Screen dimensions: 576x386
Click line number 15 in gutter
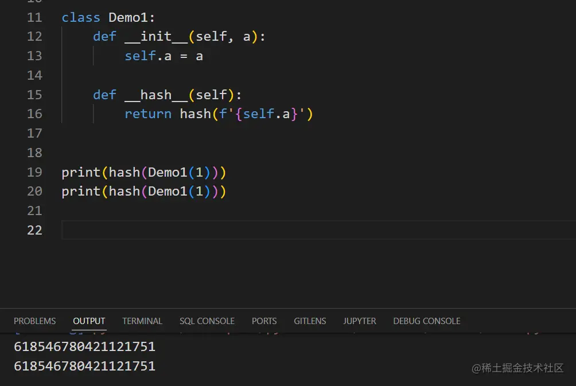tap(34, 95)
